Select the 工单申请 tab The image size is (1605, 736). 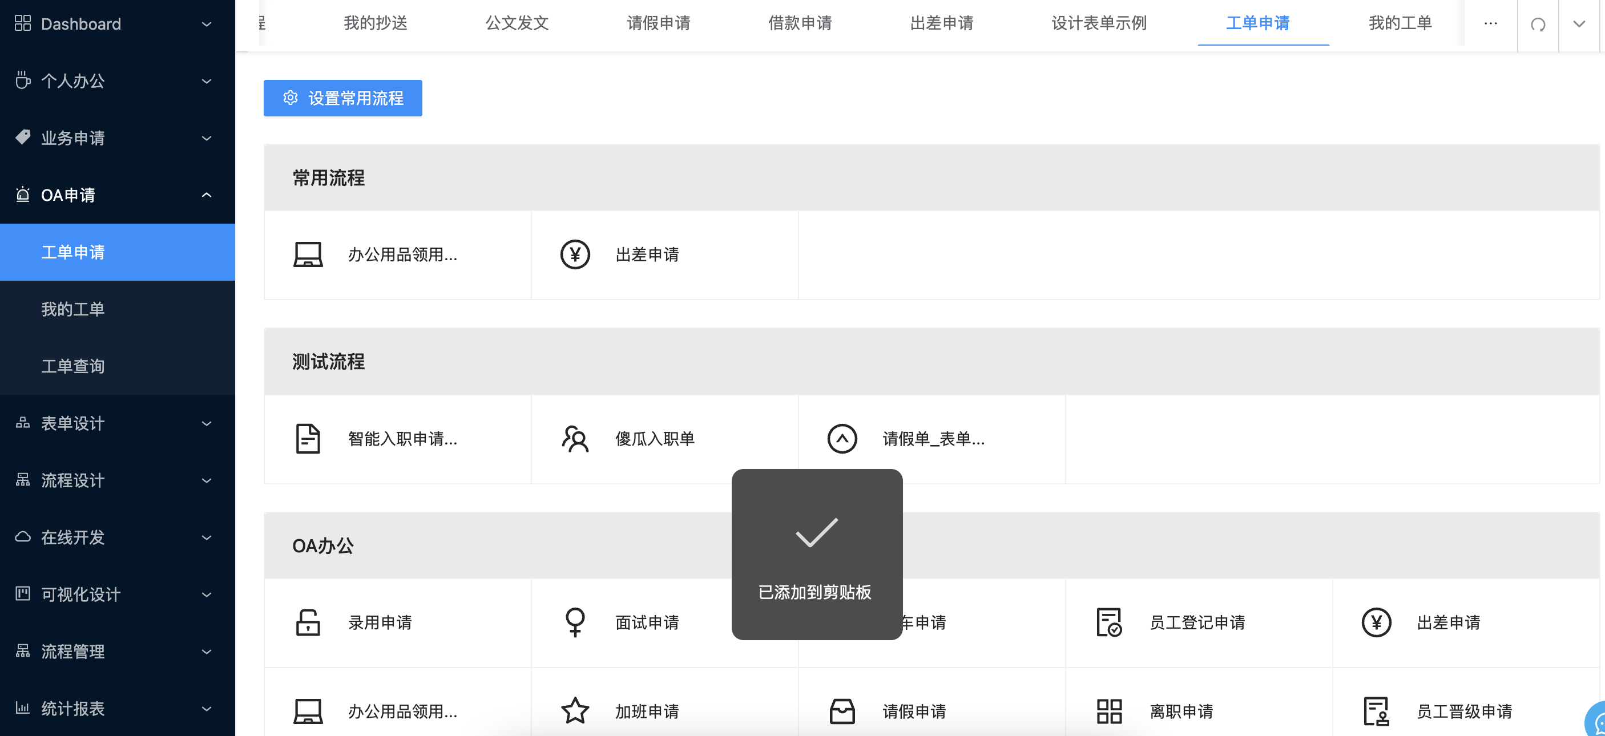tap(1258, 23)
